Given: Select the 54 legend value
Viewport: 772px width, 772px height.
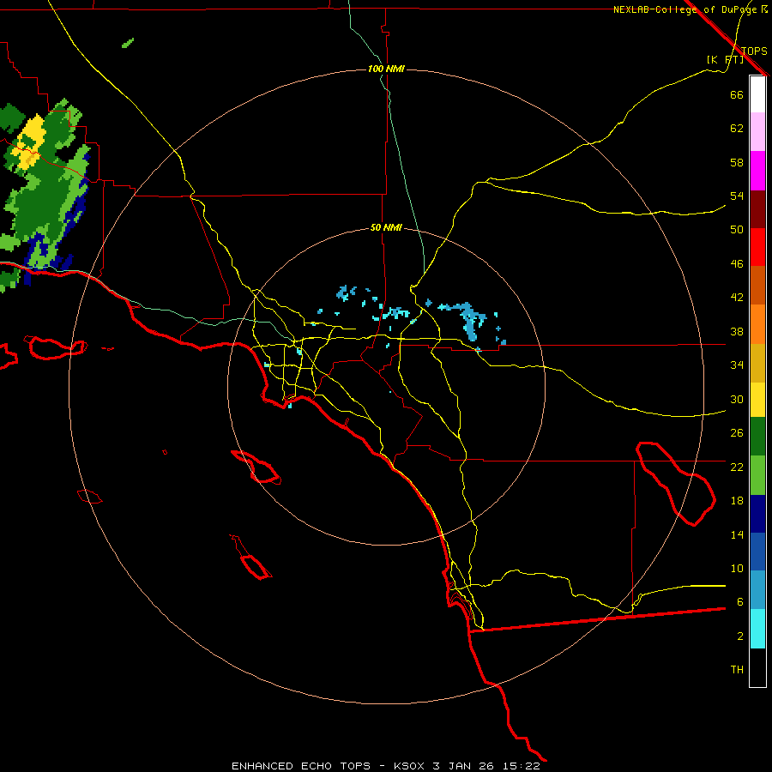Looking at the screenshot, I should coord(737,196).
